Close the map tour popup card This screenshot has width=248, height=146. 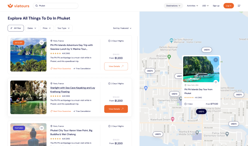pyautogui.click(x=216, y=60)
